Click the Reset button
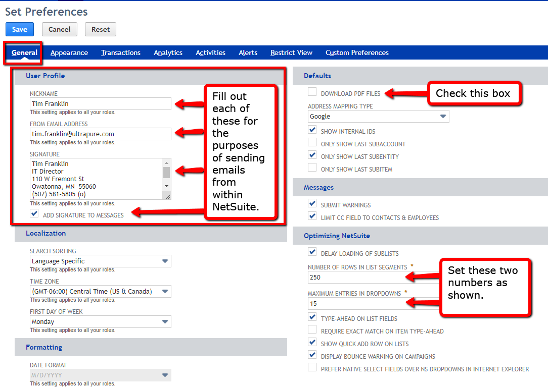The width and height of the screenshot is (548, 388). point(101,29)
